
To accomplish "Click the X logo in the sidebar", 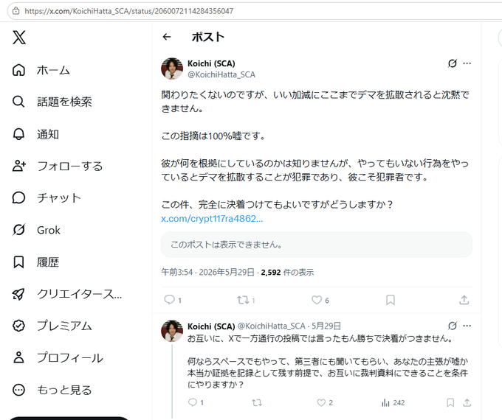I will point(19,38).
